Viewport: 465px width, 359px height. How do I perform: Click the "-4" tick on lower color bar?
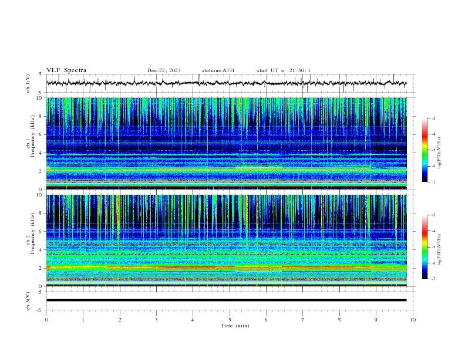[x=433, y=231]
